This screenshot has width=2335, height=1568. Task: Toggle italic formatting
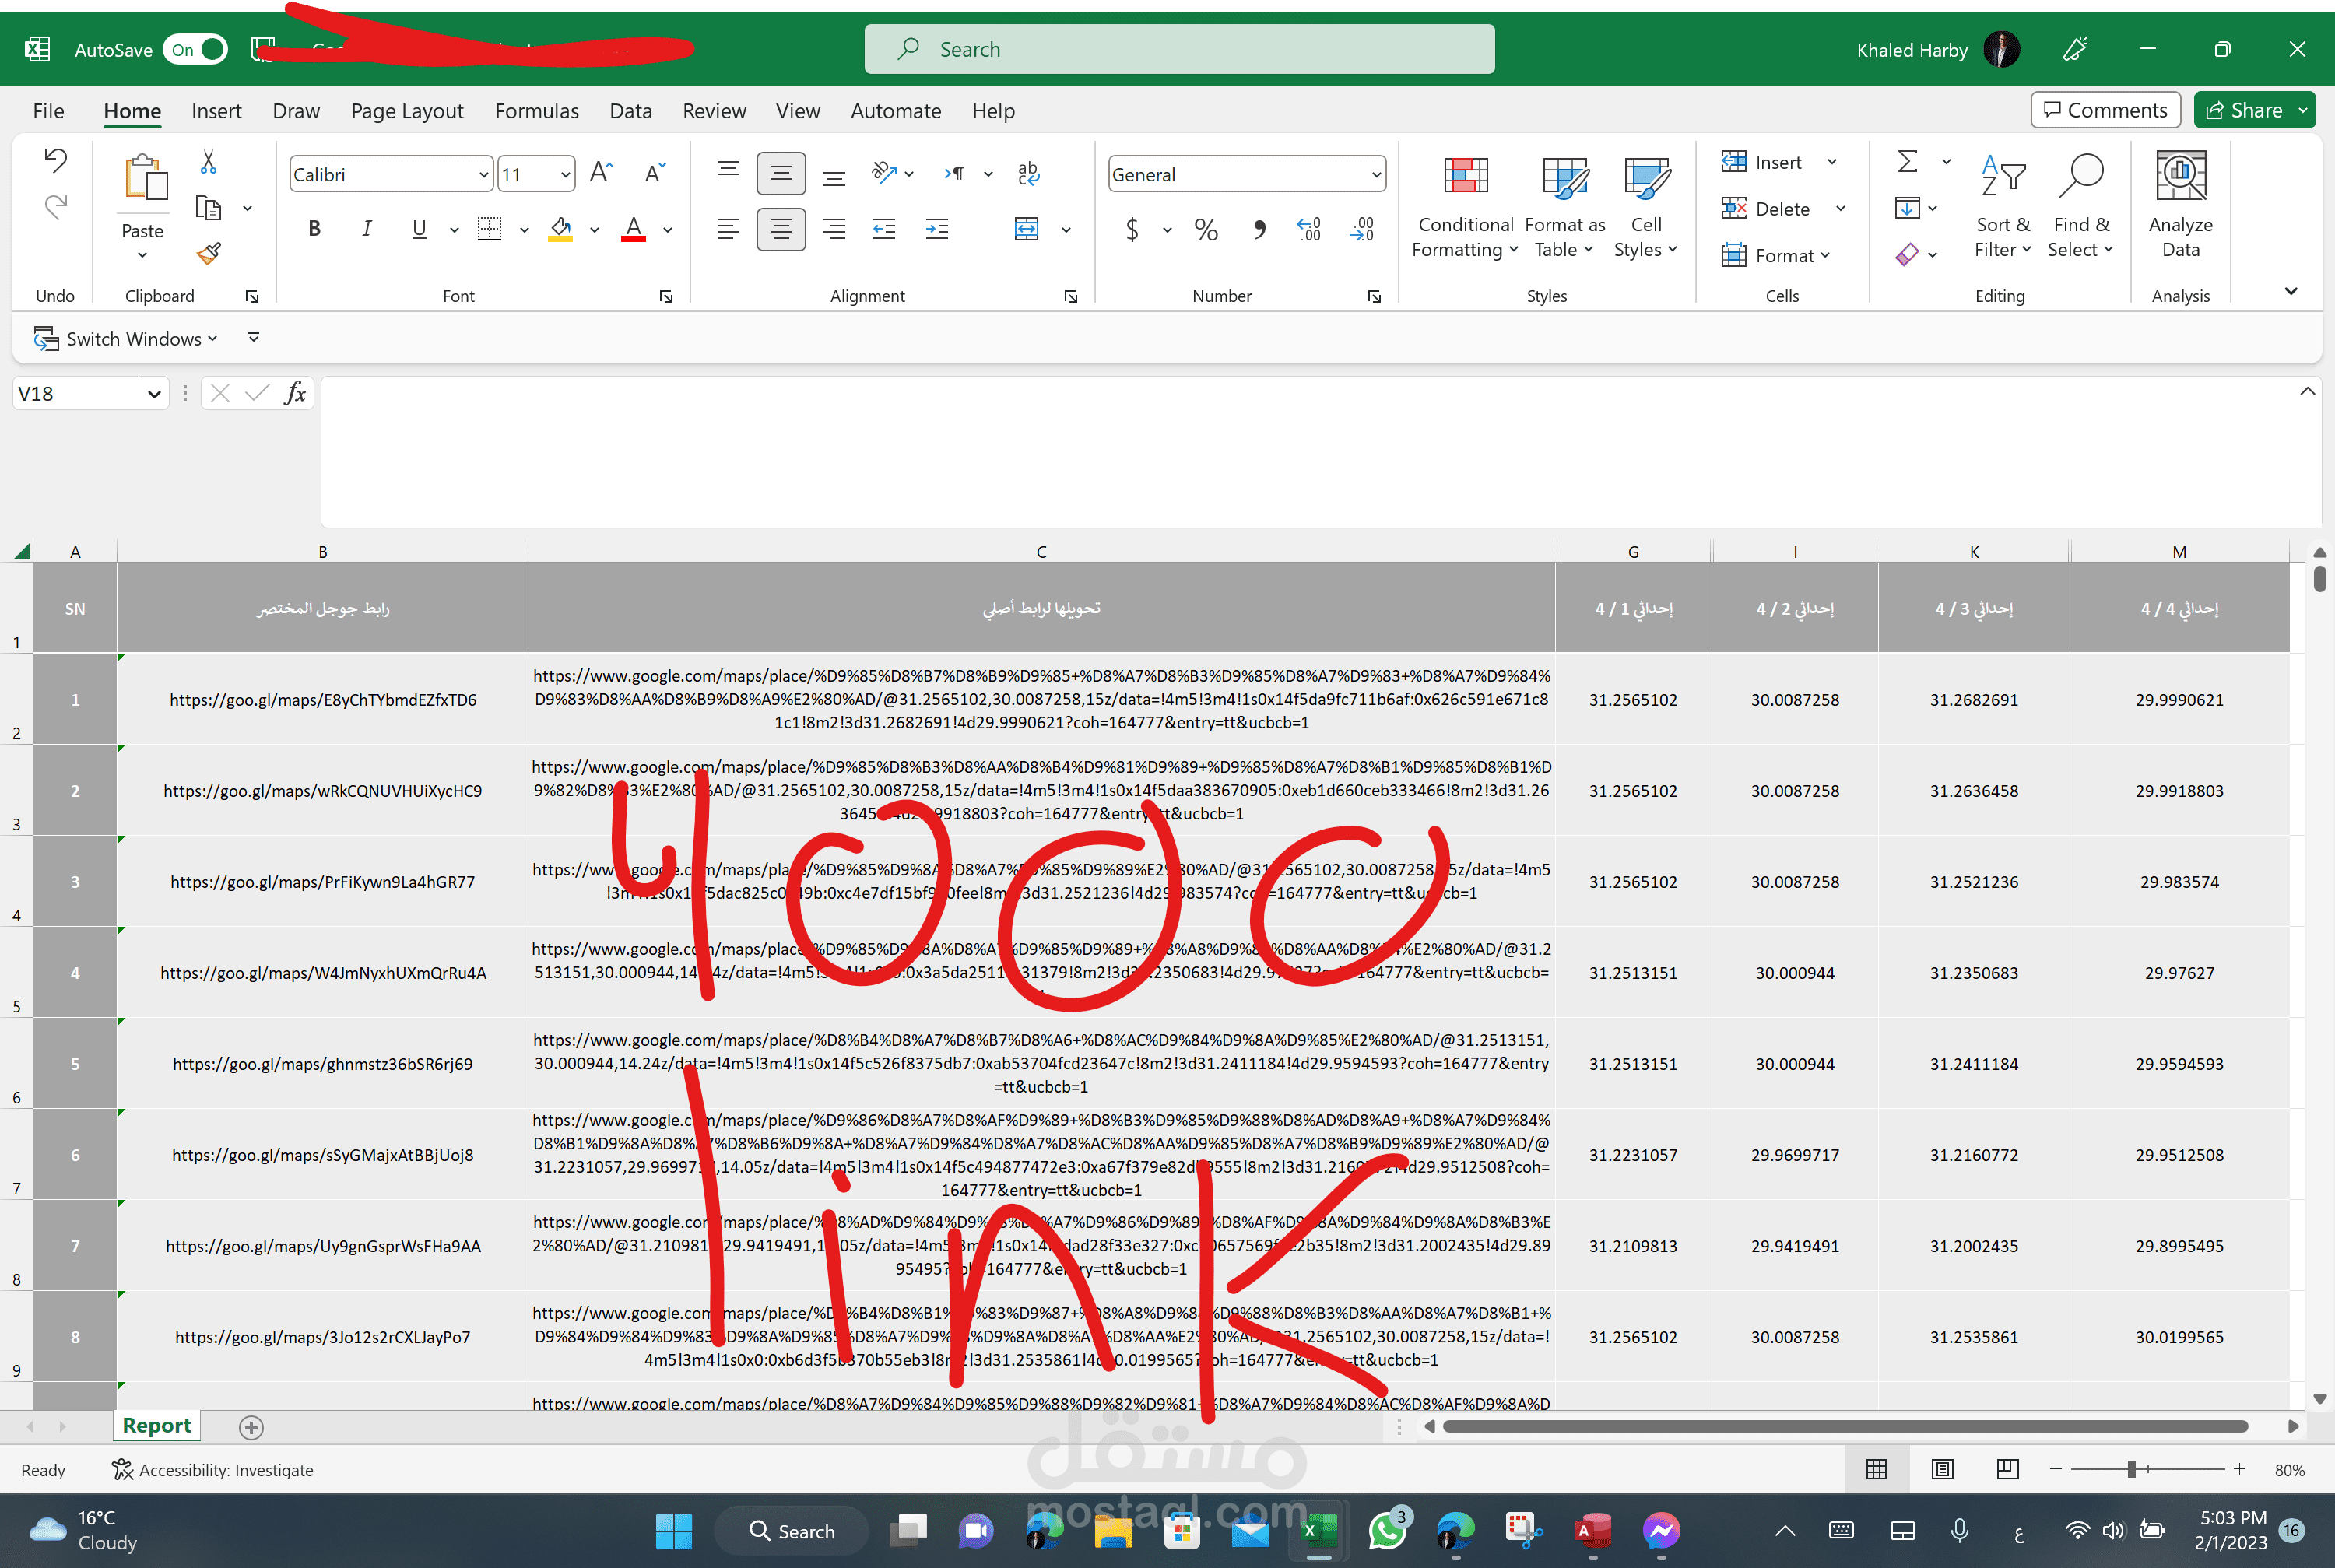[366, 229]
